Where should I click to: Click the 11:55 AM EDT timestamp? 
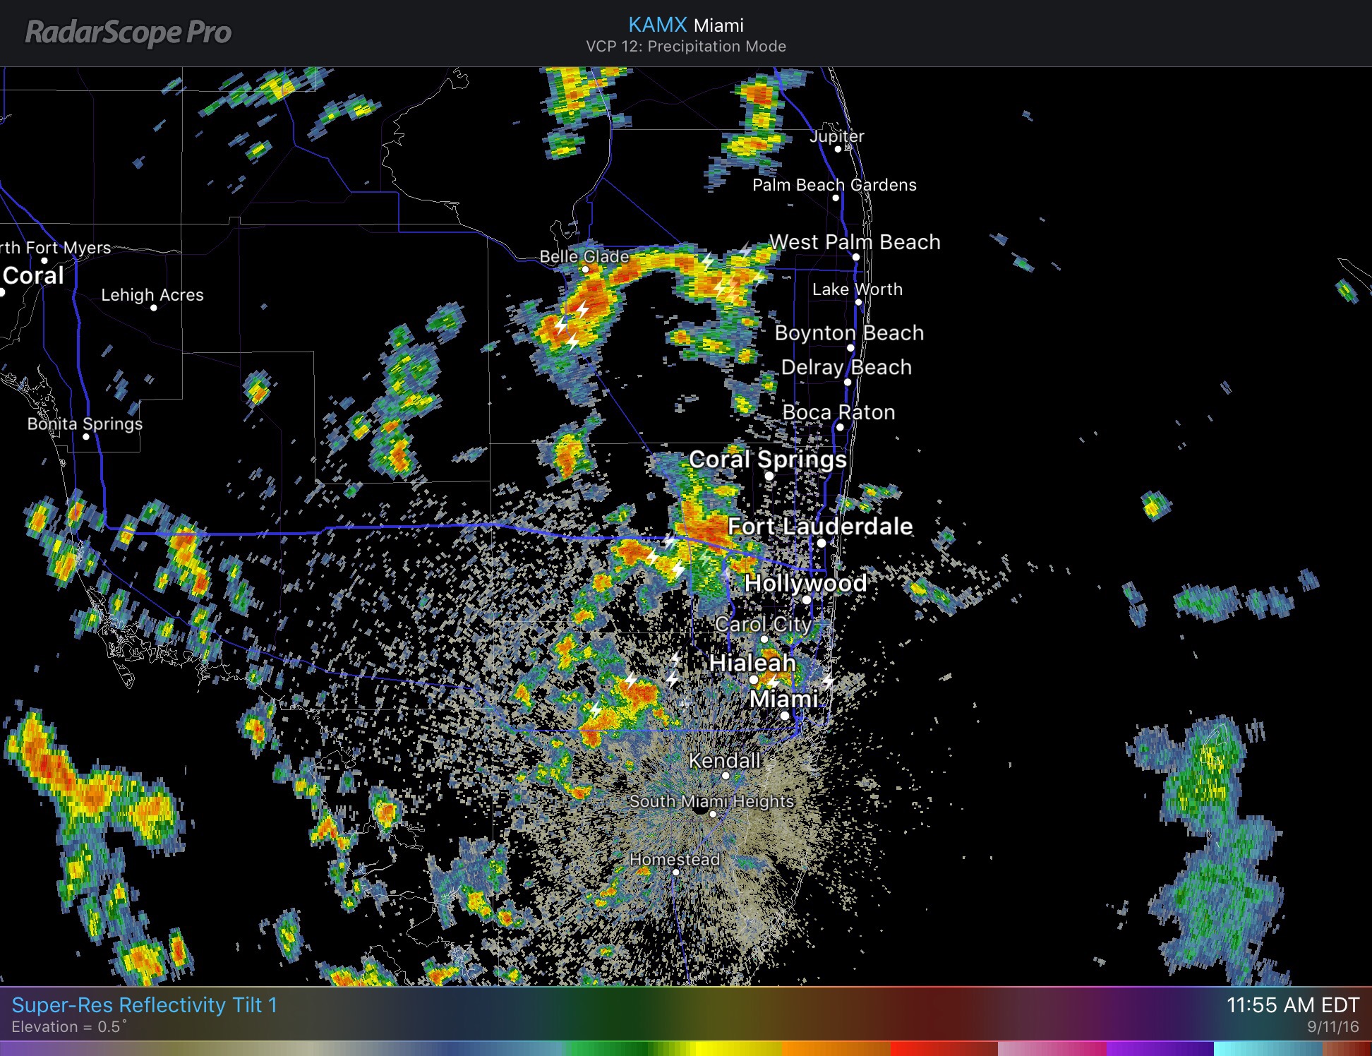(x=1292, y=1004)
